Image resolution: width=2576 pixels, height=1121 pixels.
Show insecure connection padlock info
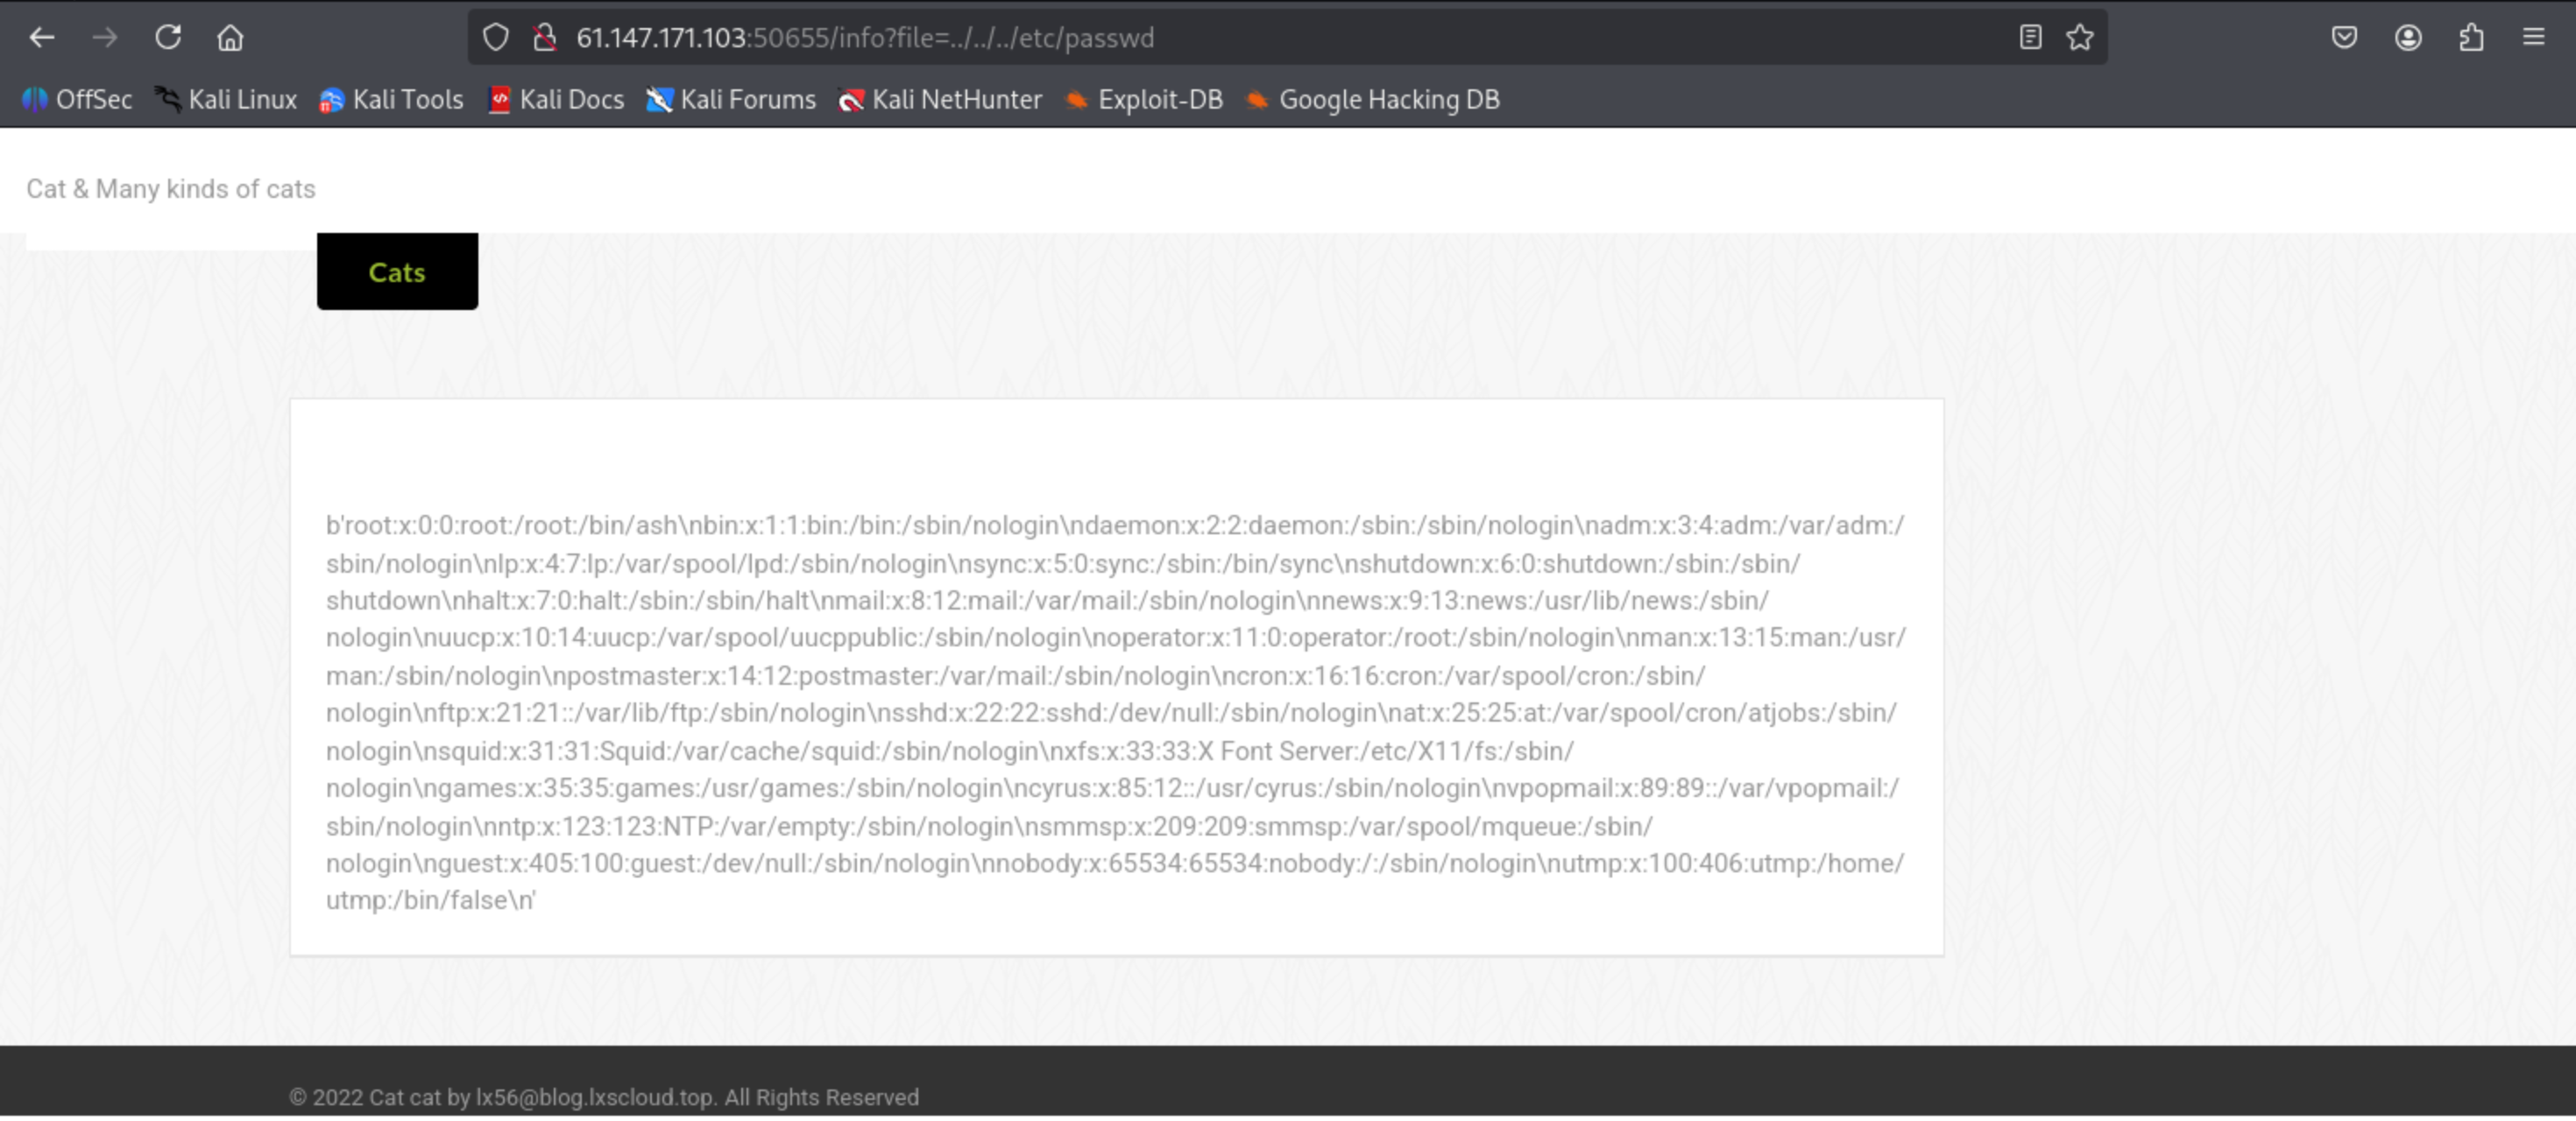pyautogui.click(x=544, y=38)
